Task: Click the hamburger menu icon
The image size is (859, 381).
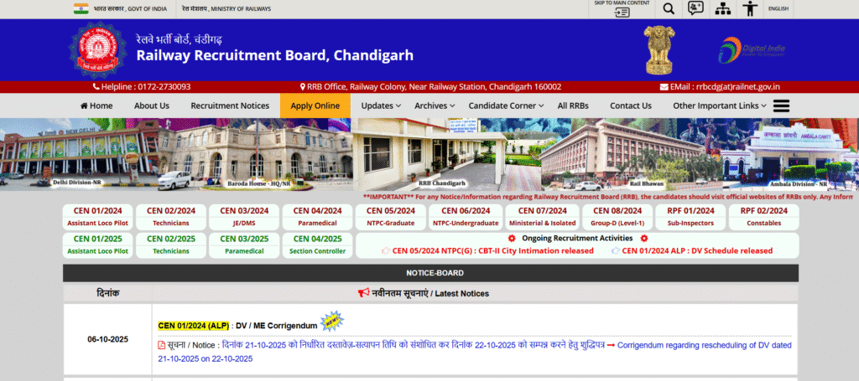Action: point(781,106)
